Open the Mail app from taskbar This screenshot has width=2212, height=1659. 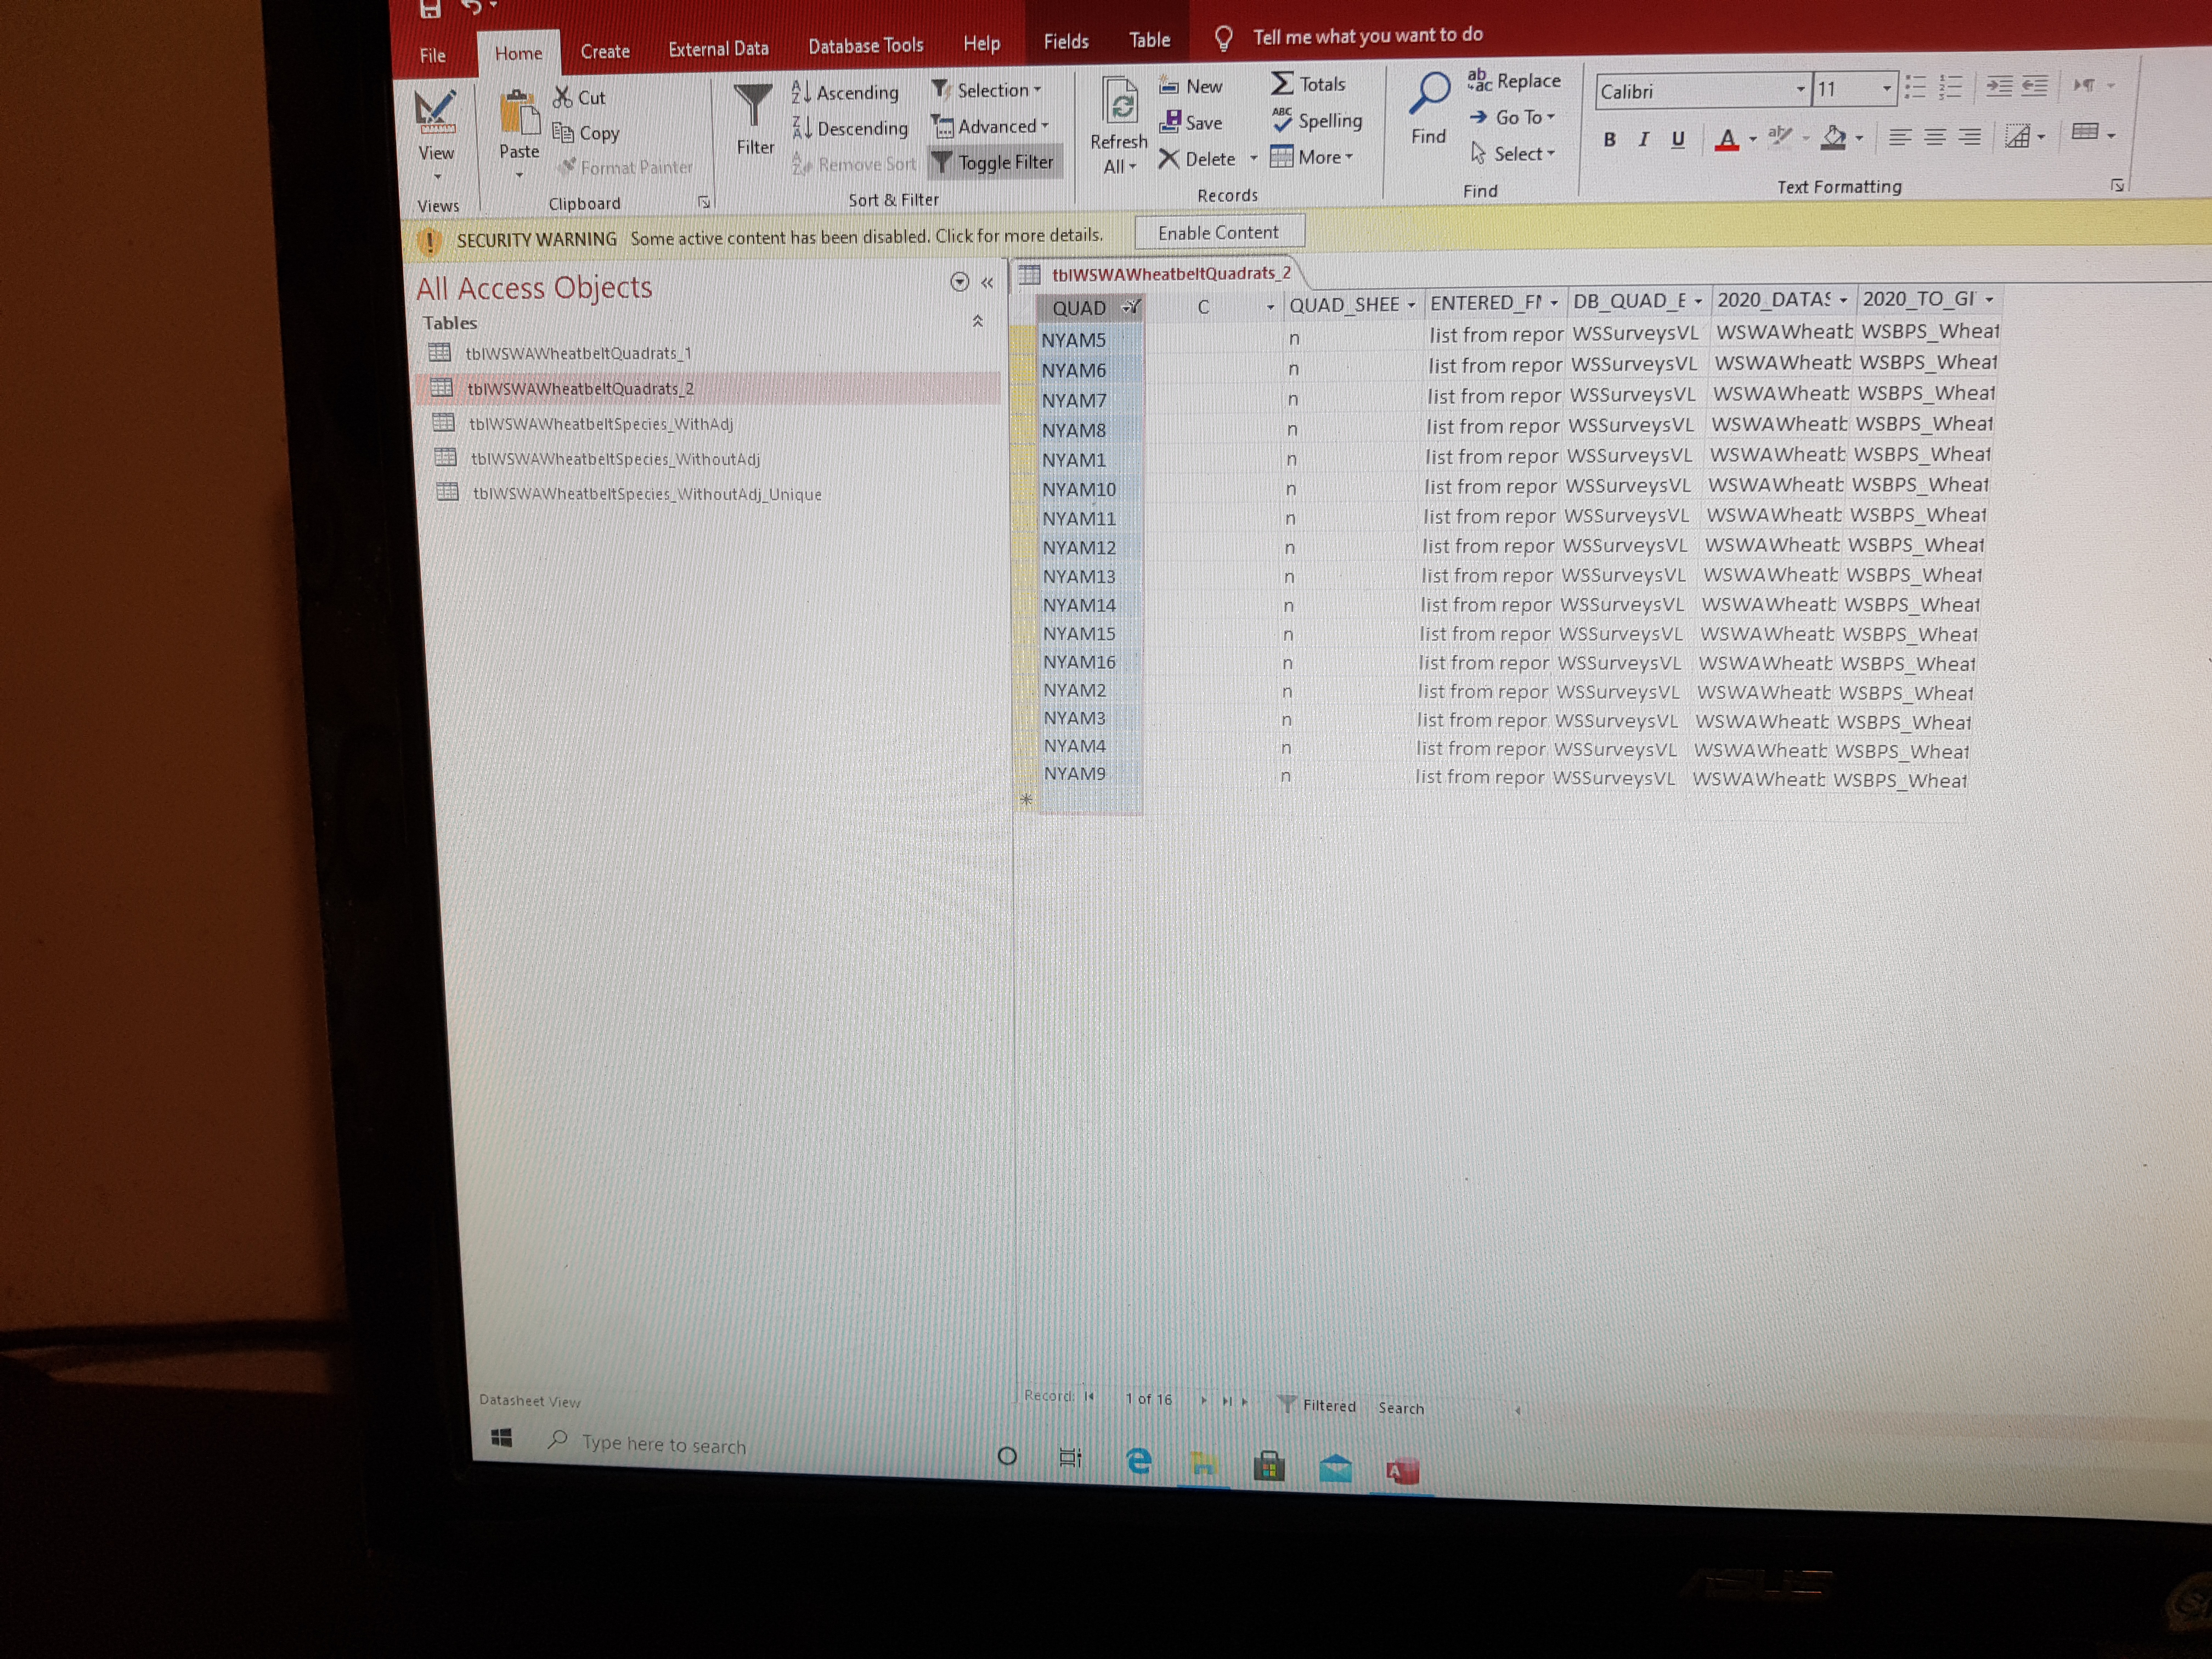tap(1335, 1468)
